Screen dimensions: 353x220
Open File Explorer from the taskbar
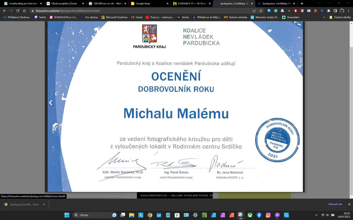pyautogui.click(x=132, y=215)
